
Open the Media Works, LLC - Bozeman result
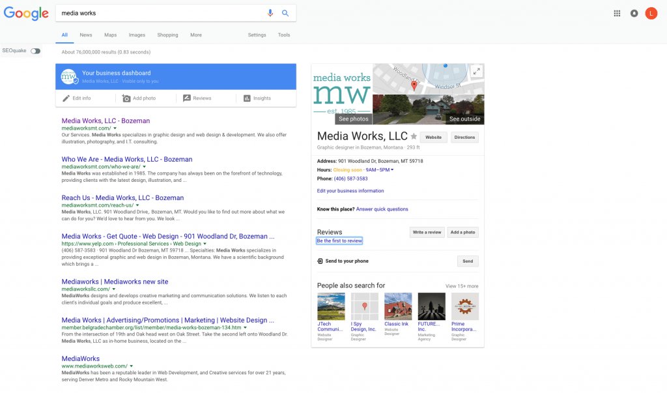coord(106,121)
